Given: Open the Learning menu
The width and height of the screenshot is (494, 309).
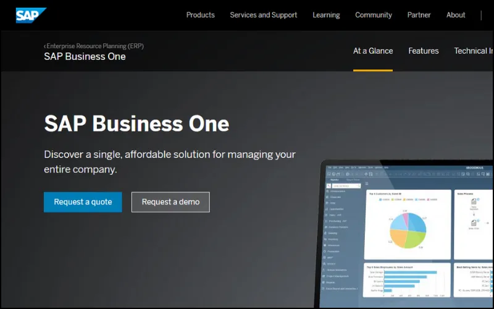Looking at the screenshot, I should [326, 15].
